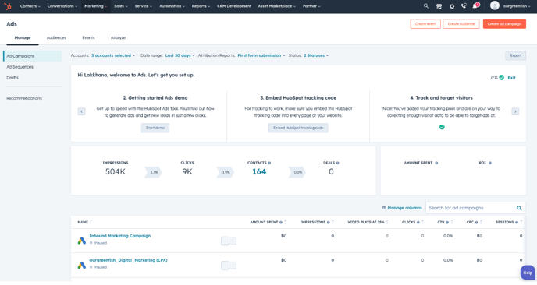This screenshot has width=537, height=285.
Task: Open Recommendations in sidebar
Action: (24, 98)
